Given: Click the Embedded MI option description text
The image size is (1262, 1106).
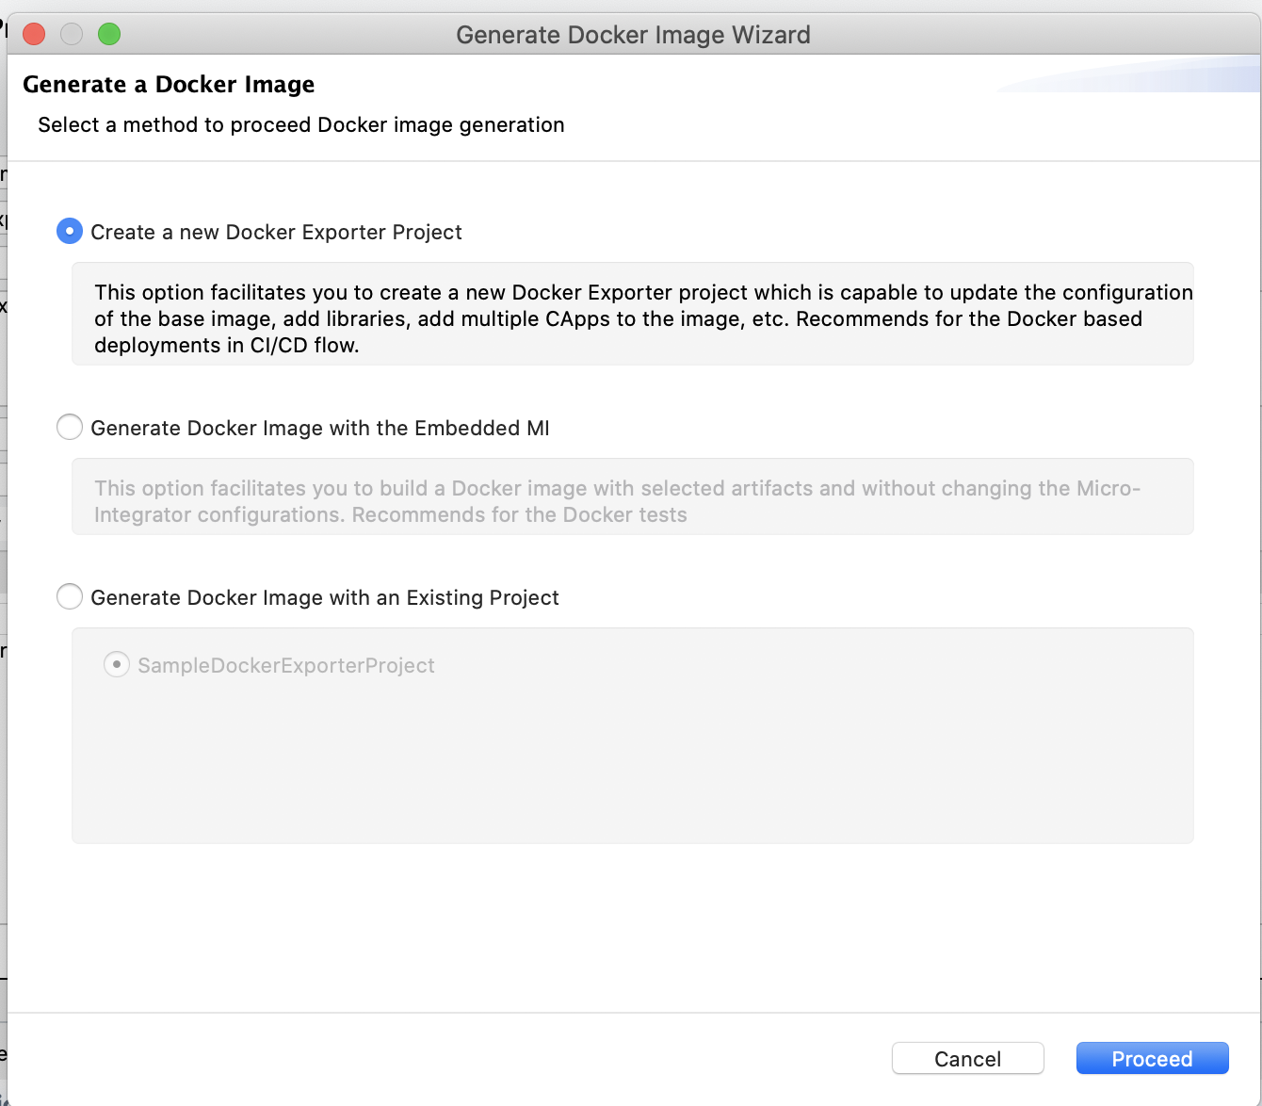Looking at the screenshot, I should pos(617,501).
